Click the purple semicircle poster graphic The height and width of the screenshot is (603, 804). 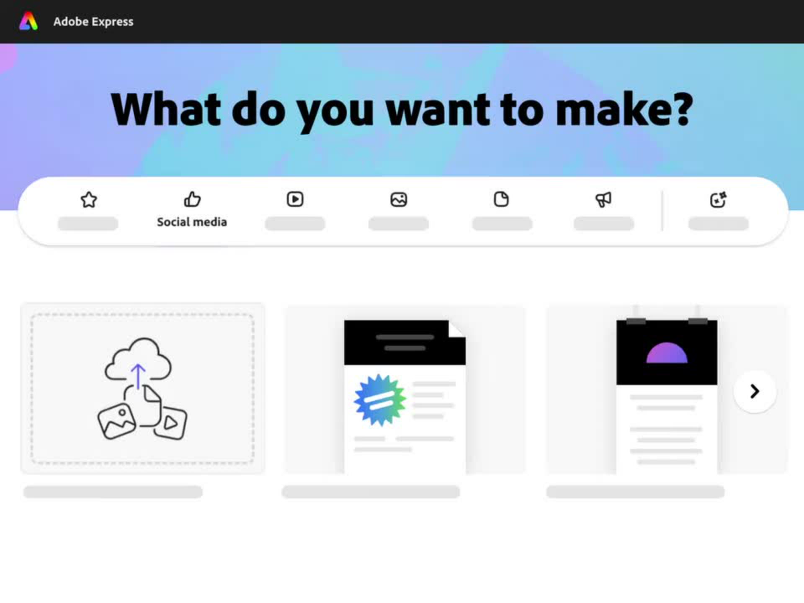(x=667, y=353)
